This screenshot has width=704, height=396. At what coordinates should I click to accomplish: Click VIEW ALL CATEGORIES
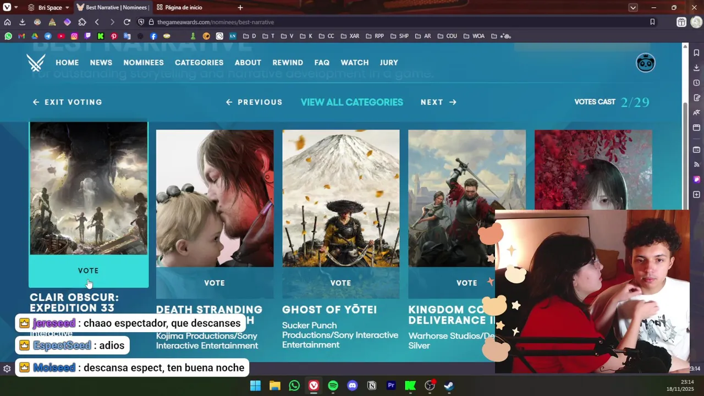click(x=352, y=102)
